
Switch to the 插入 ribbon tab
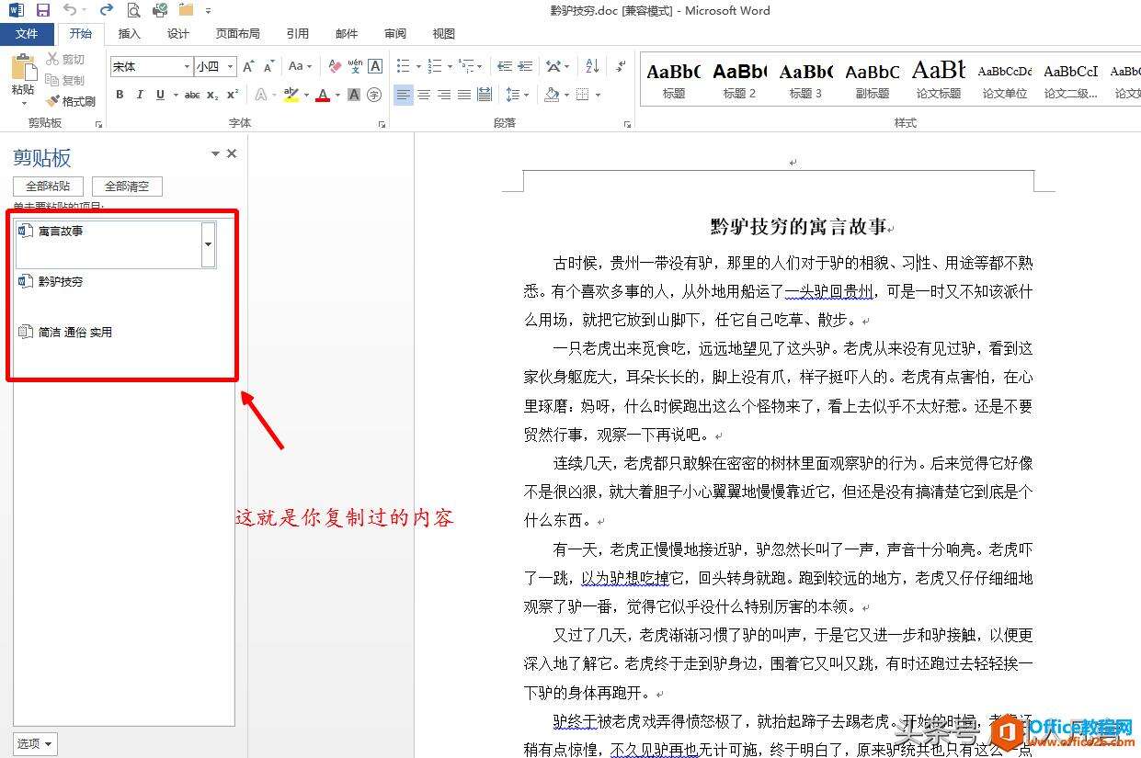pyautogui.click(x=130, y=34)
